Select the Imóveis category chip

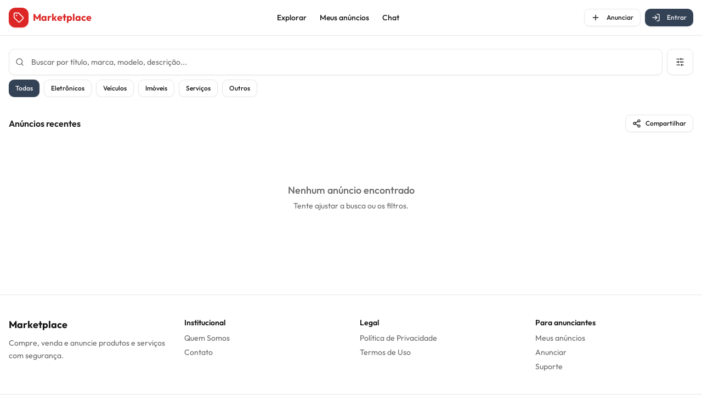click(x=156, y=88)
